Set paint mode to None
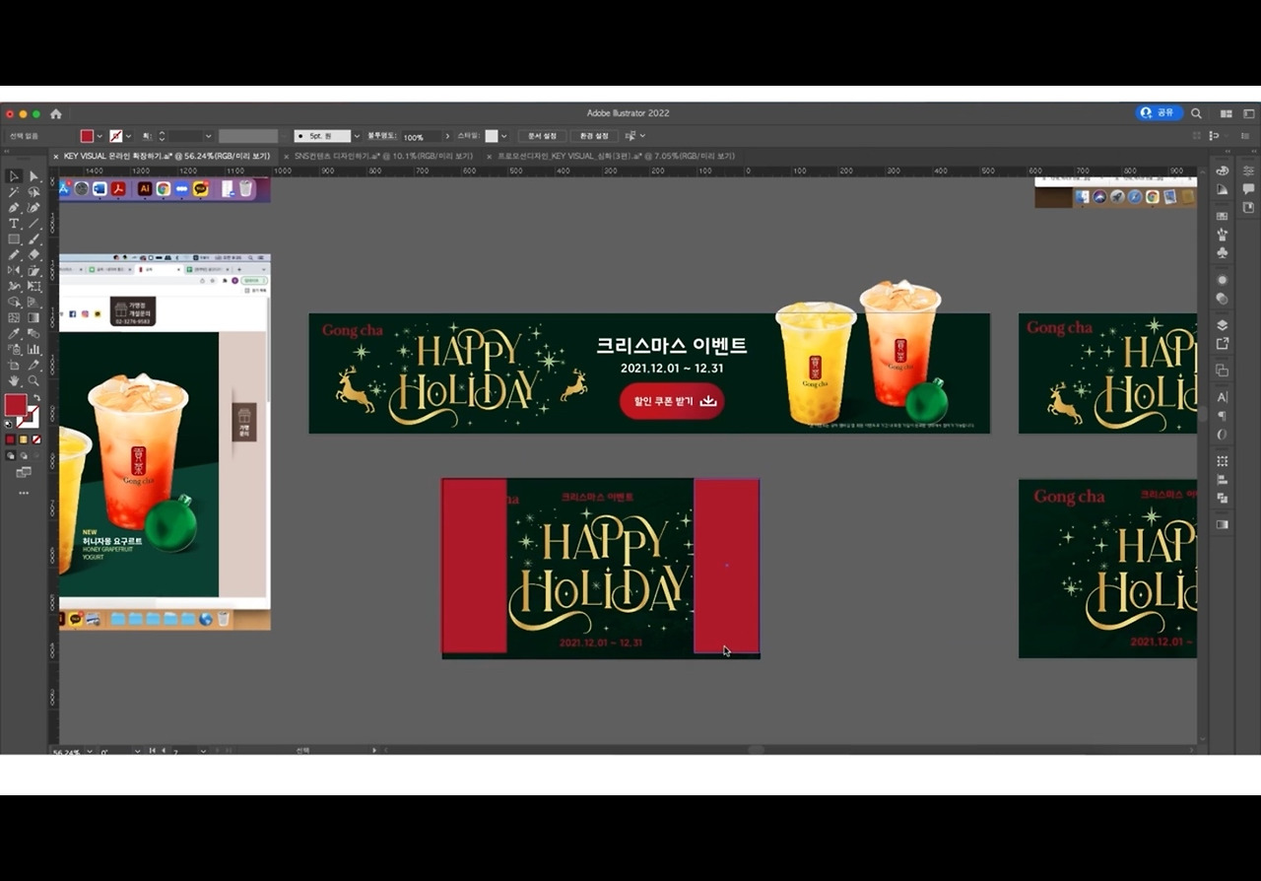The image size is (1261, 881). point(36,440)
